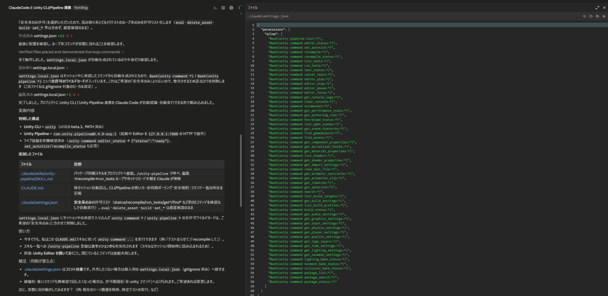Select the ファイル panel tab
The width and height of the screenshot is (608, 296).
coord(252,8)
